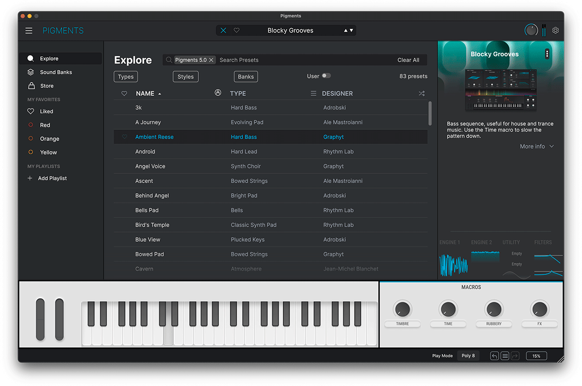Screen dimensions: 582x386
Task: Click the 15% CPU meter
Action: (536, 356)
